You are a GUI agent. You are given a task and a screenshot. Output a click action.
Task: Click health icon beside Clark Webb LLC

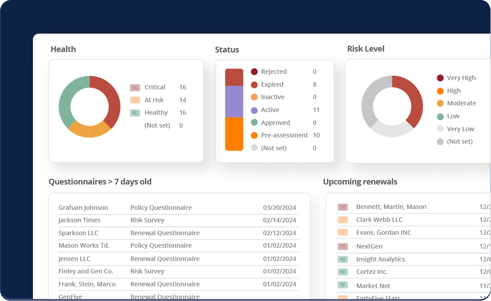[343, 220]
